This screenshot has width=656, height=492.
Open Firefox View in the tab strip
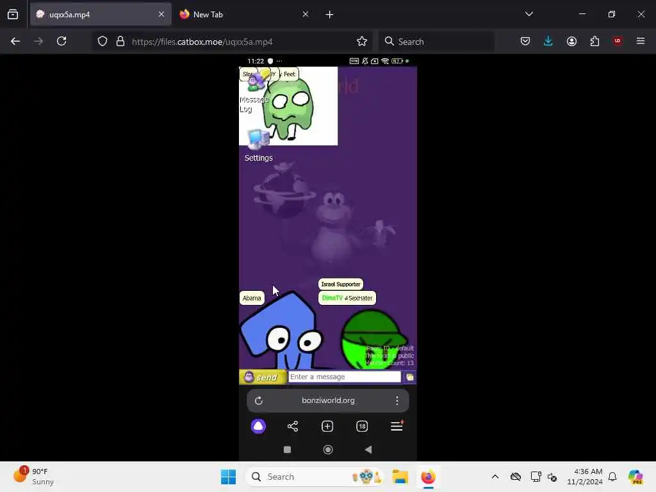click(x=13, y=15)
